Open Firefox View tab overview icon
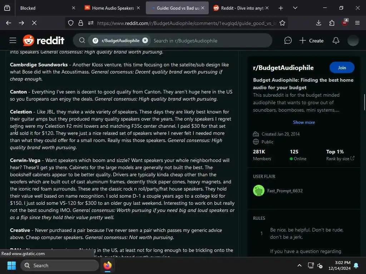The height and width of the screenshot is (274, 366). (7, 8)
